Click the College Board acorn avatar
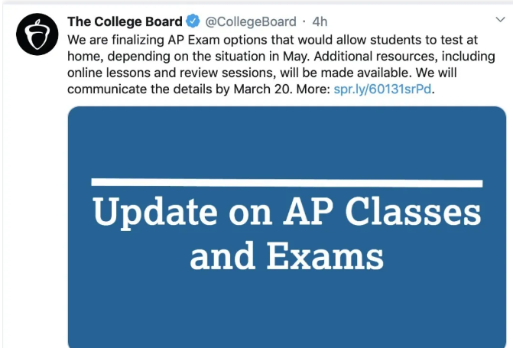The height and width of the screenshot is (348, 513). (33, 34)
